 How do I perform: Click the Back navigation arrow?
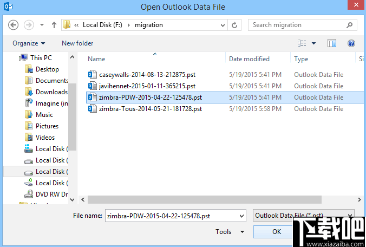coord(13,25)
